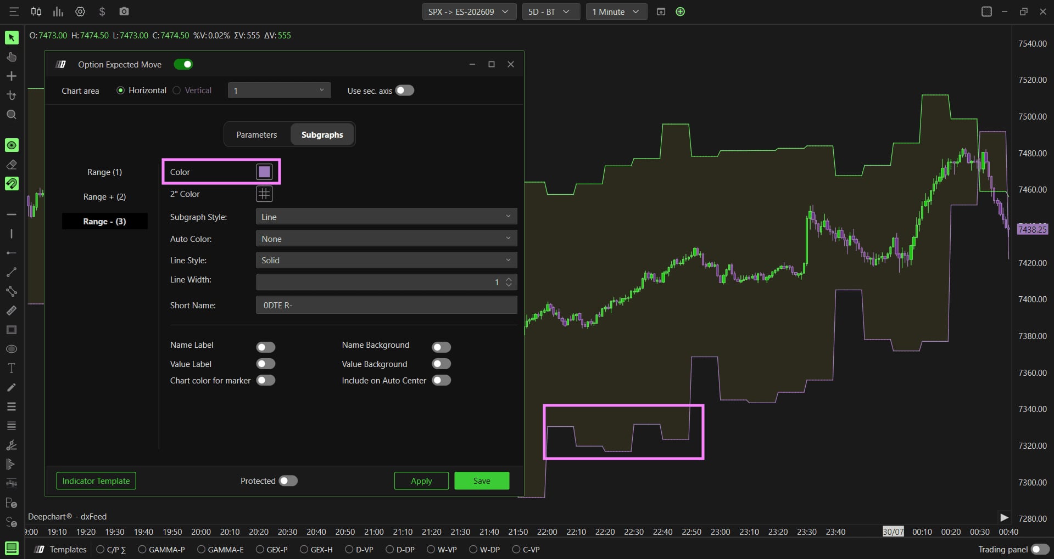
Task: Click the layout square icon top right
Action: pyautogui.click(x=986, y=12)
